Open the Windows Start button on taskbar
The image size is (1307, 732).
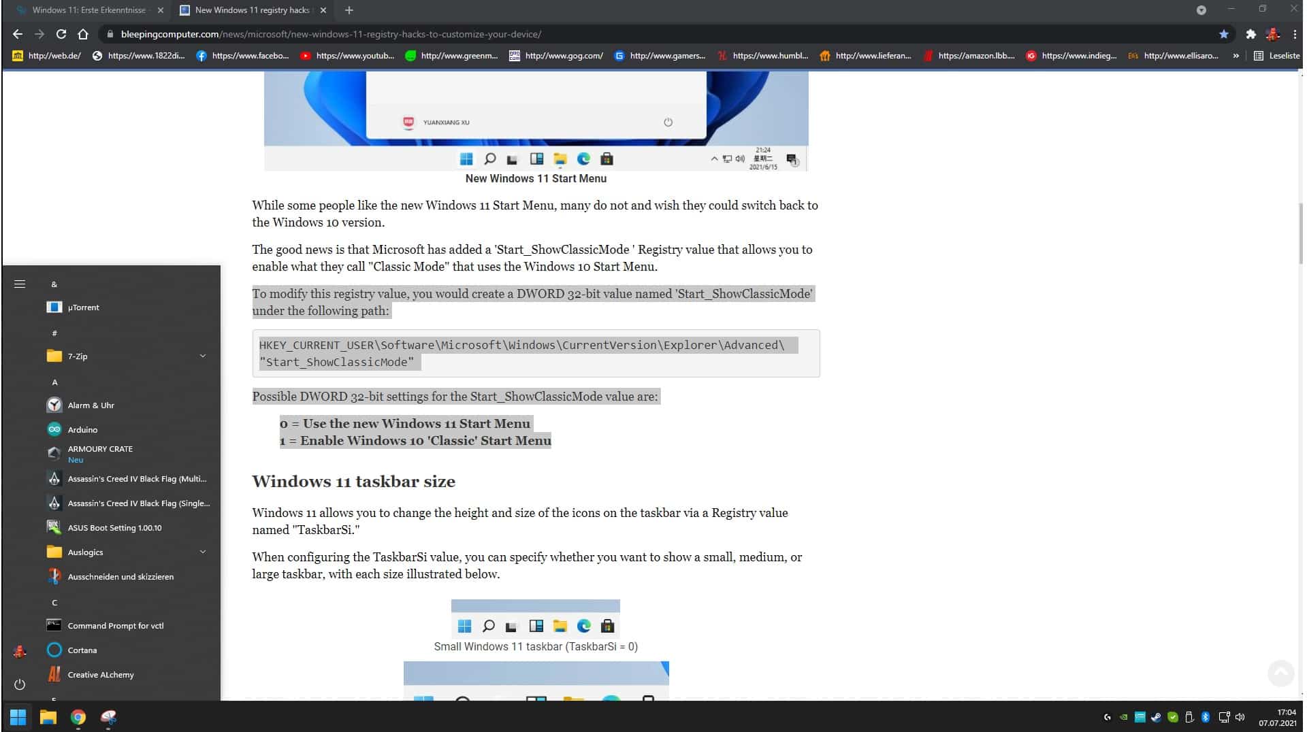pyautogui.click(x=18, y=716)
